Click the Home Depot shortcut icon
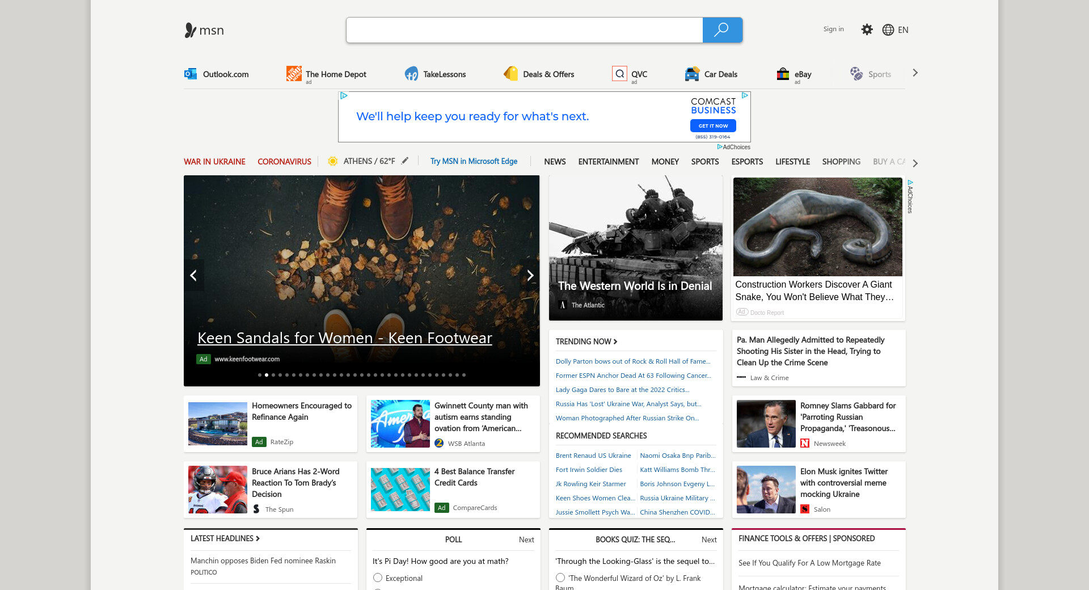Screen dimensions: 1089x590 click(294, 74)
